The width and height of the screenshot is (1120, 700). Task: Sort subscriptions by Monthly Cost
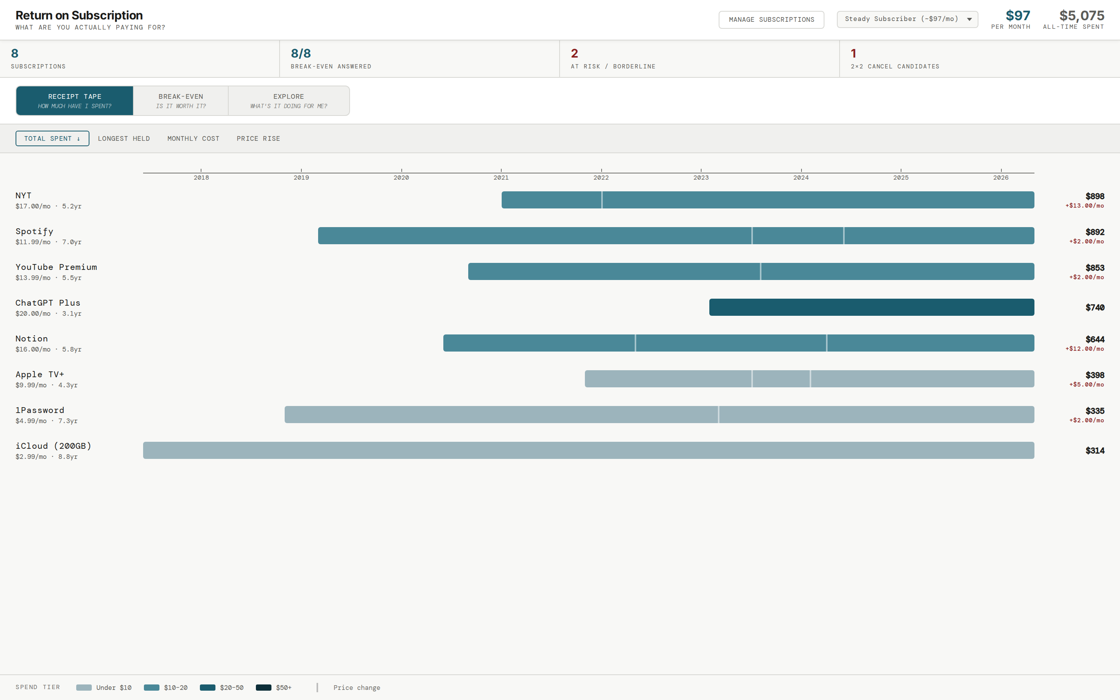pos(193,138)
